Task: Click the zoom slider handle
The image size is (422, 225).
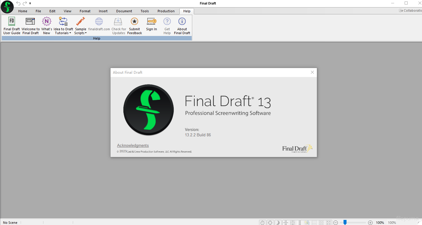Action: [345, 222]
